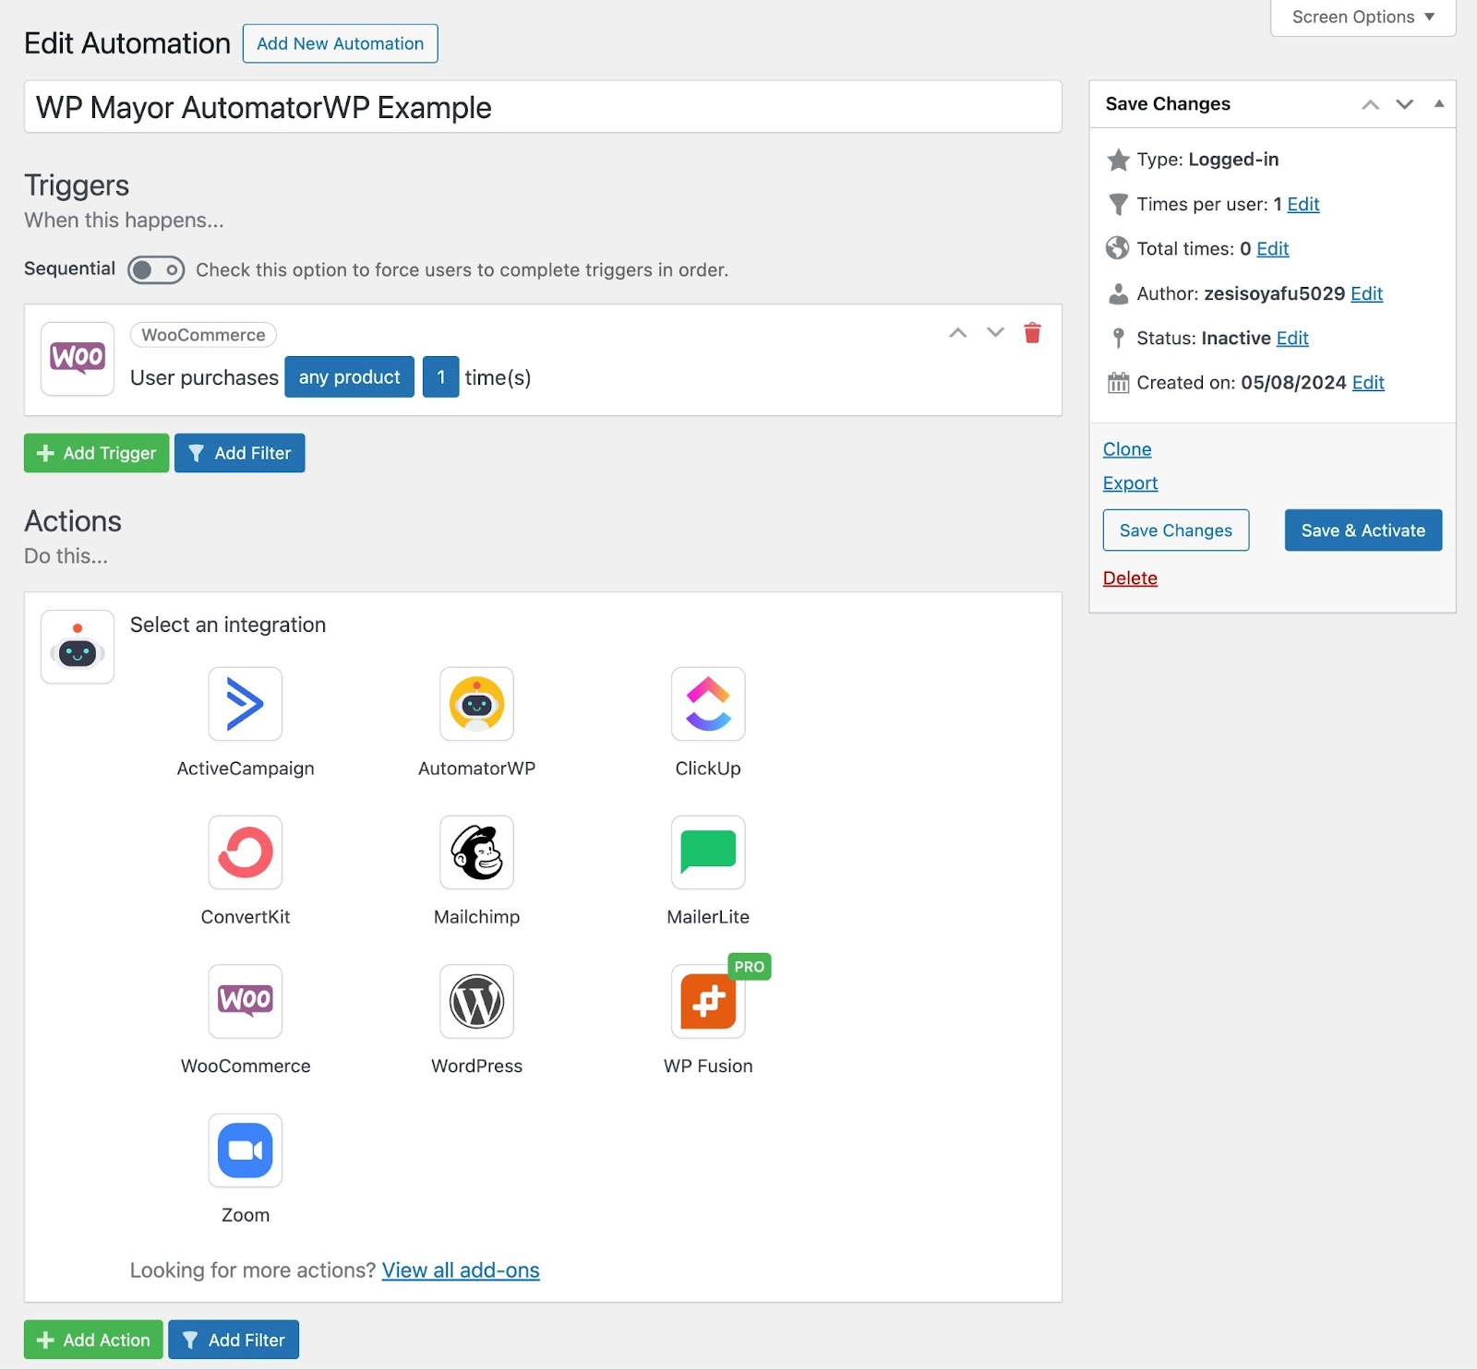Move Save Changes panel up
This screenshot has height=1370, width=1477.
click(1371, 104)
